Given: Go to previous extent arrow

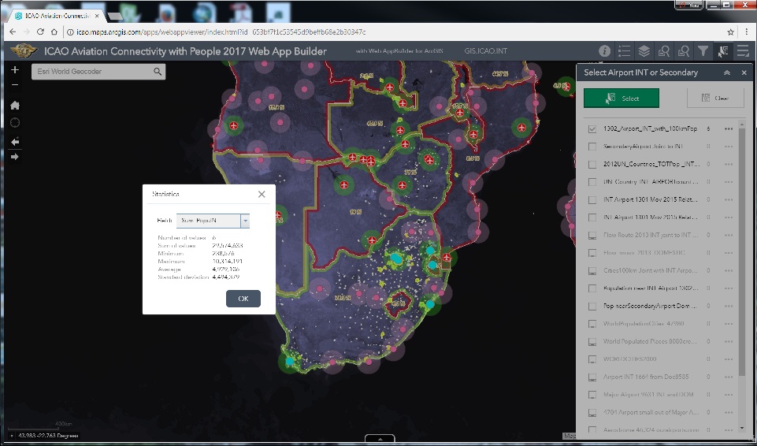Looking at the screenshot, I should click(x=15, y=142).
